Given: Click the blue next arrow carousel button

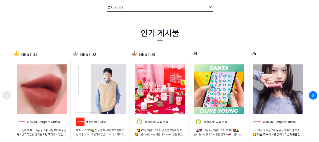Looking at the screenshot, I should tap(313, 95).
